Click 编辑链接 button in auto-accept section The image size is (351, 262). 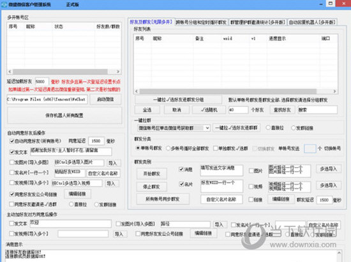[x=77, y=194]
